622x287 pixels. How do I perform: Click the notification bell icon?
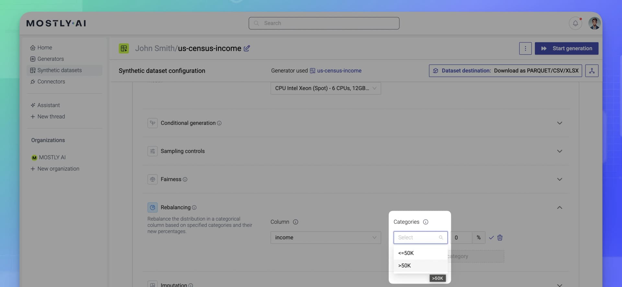(x=575, y=23)
